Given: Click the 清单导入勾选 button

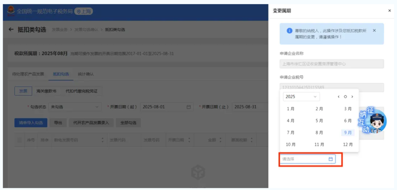Looking at the screenshot, I should click(x=31, y=123).
